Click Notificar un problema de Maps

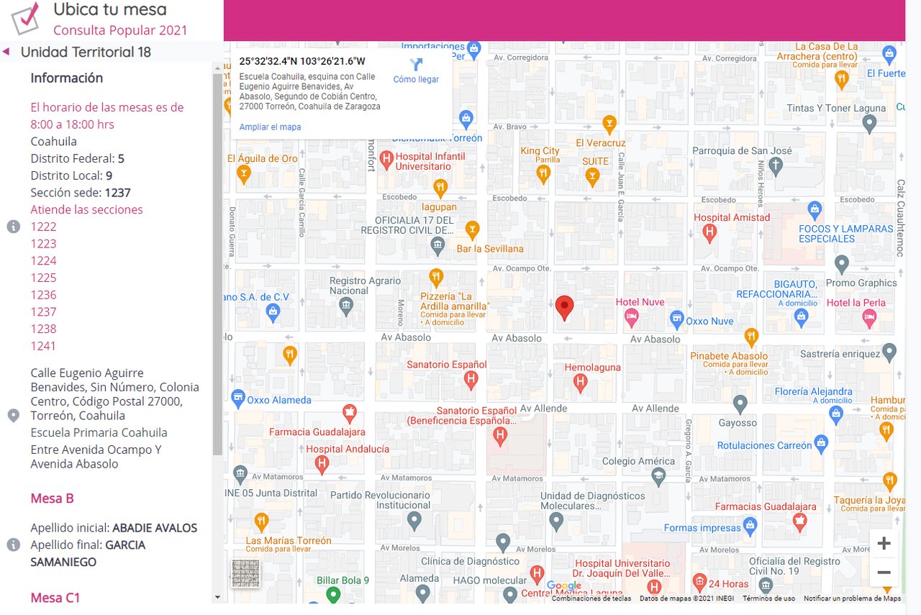[852, 598]
